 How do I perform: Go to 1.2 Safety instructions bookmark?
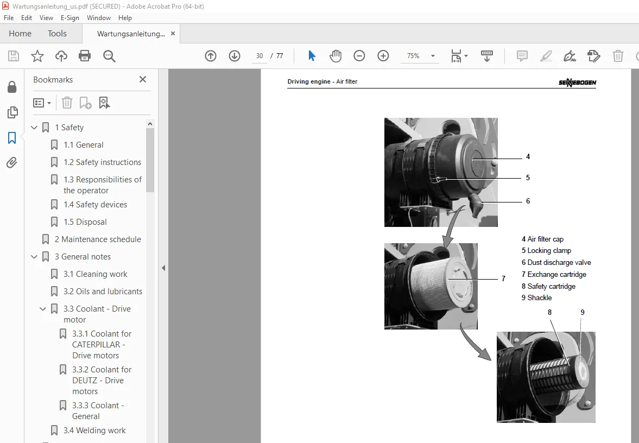pos(102,162)
